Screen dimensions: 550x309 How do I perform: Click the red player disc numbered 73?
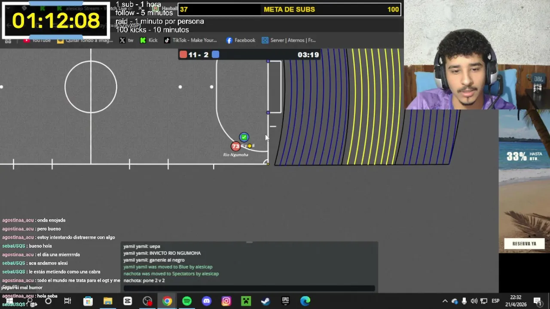[235, 147]
